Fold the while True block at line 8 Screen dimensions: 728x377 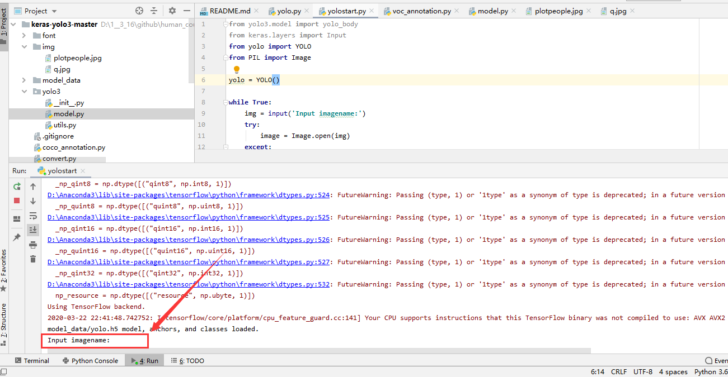[226, 102]
